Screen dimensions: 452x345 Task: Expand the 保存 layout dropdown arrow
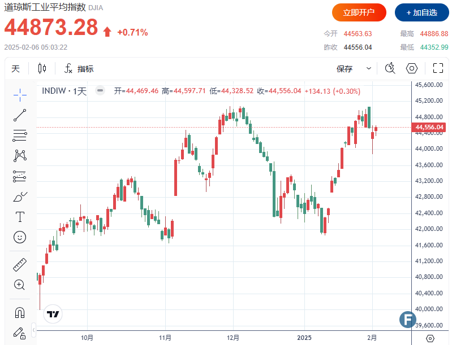(369, 69)
